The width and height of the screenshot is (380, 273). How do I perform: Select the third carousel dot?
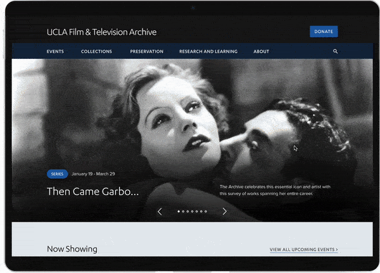(187, 212)
